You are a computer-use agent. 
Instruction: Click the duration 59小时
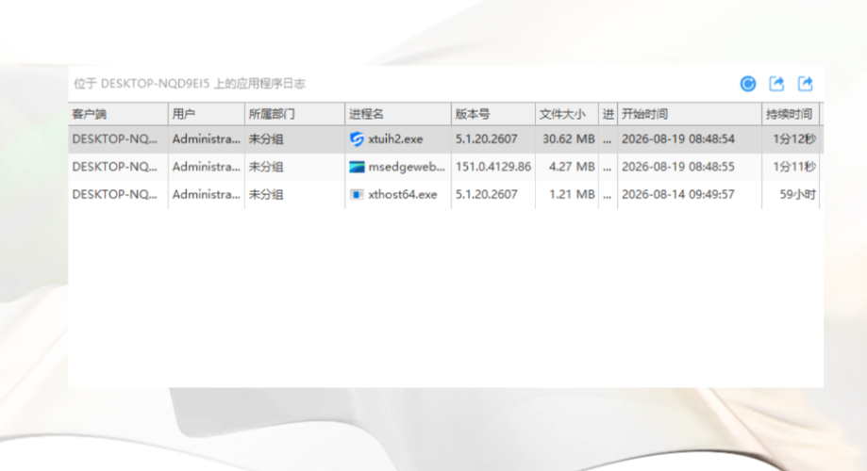pos(797,194)
